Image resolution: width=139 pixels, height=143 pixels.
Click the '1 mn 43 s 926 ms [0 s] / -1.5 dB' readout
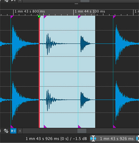(56, 138)
